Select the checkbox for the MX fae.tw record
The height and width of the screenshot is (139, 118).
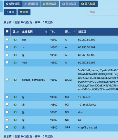click(x=7, y=97)
